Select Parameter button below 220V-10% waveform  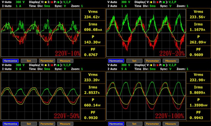click(47, 61)
